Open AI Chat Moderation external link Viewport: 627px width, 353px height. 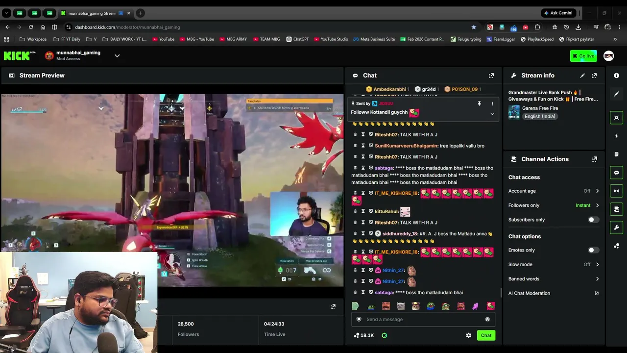pos(597,293)
